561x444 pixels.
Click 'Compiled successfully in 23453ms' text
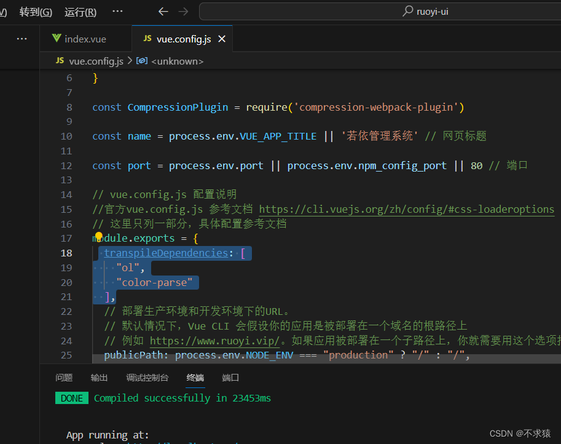(x=182, y=398)
